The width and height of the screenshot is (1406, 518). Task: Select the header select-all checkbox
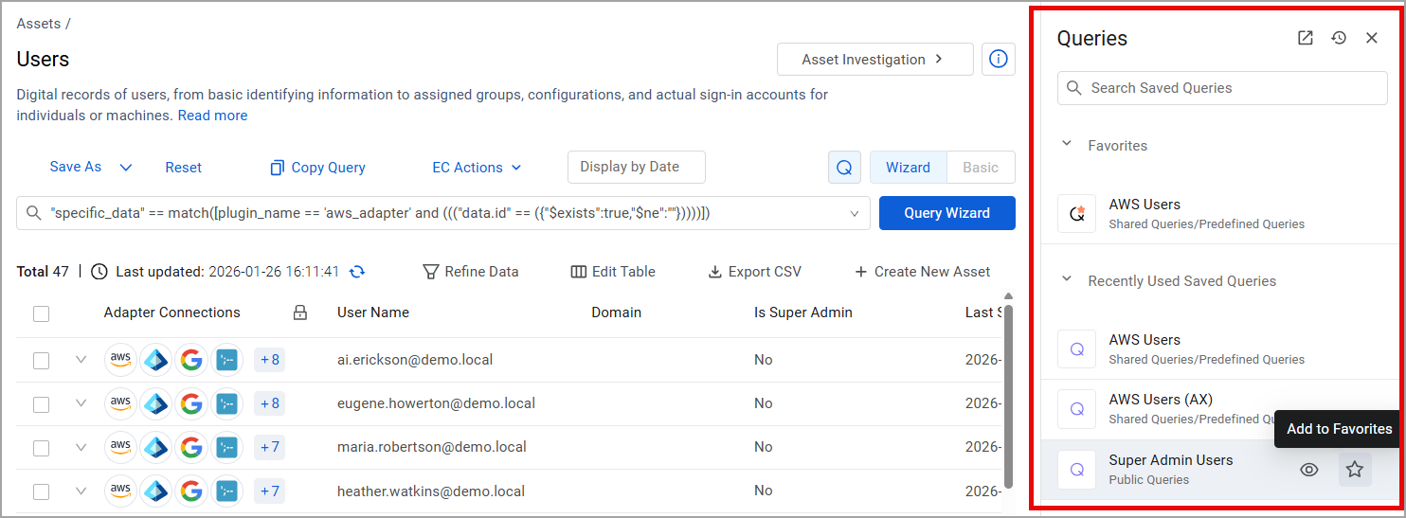coord(41,313)
